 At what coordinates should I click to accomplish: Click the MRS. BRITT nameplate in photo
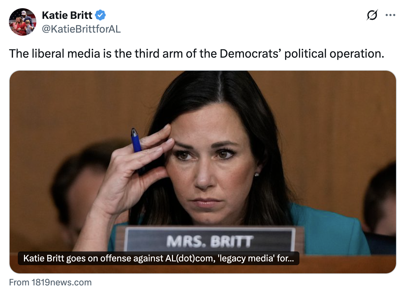[x=210, y=240]
